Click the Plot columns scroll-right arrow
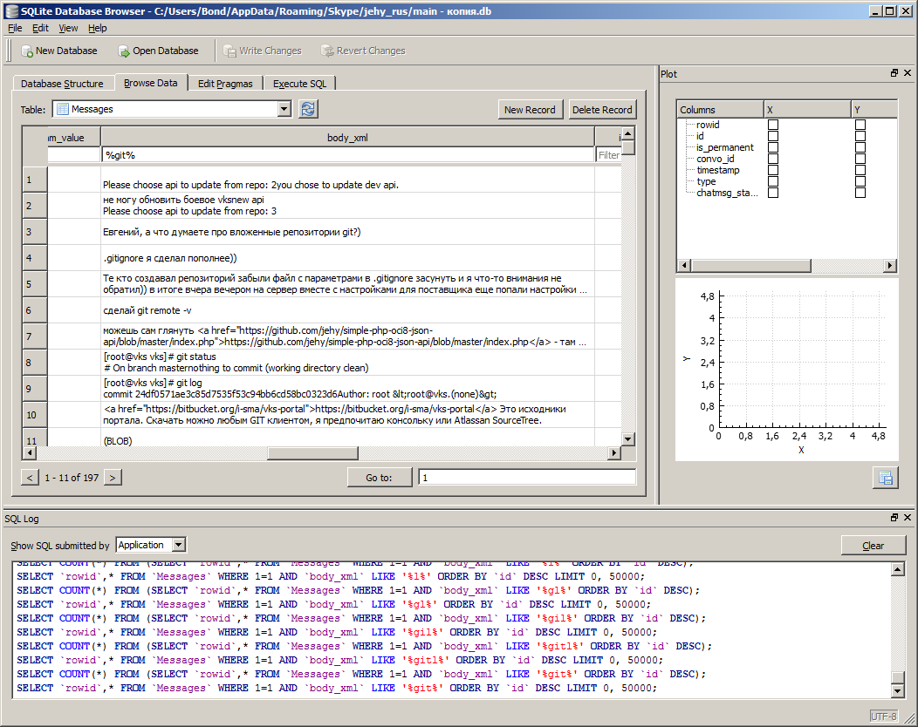Image resolution: width=918 pixels, height=727 pixels. click(x=890, y=266)
